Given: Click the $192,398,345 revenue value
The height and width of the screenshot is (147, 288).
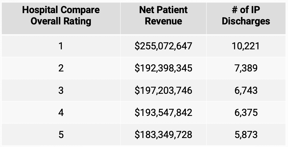Looking at the screenshot, I should point(163,68).
